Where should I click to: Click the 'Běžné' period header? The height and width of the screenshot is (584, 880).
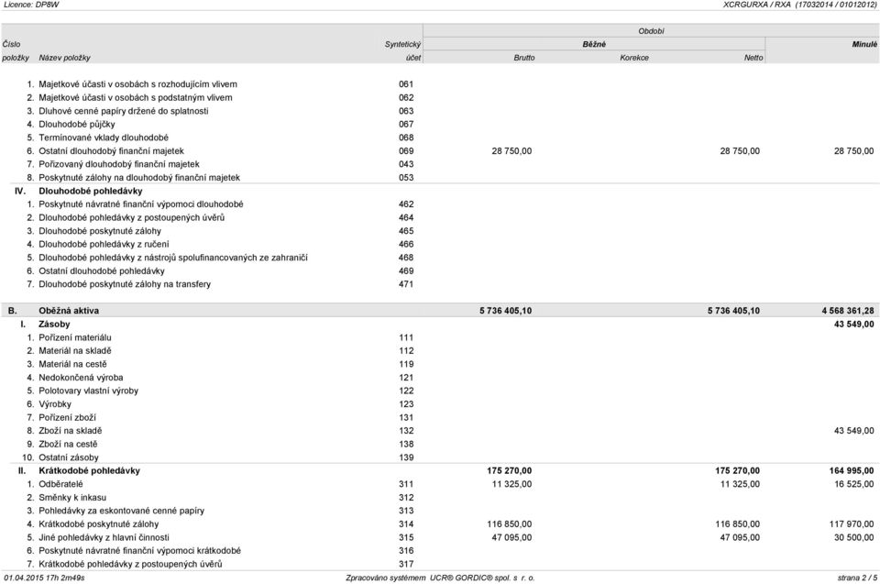594,44
